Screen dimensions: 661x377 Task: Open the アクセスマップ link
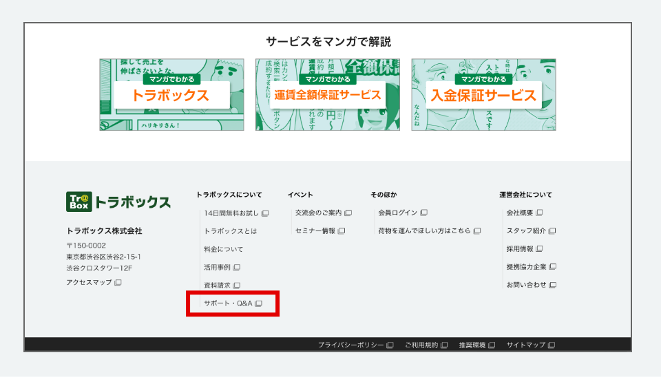pos(89,282)
